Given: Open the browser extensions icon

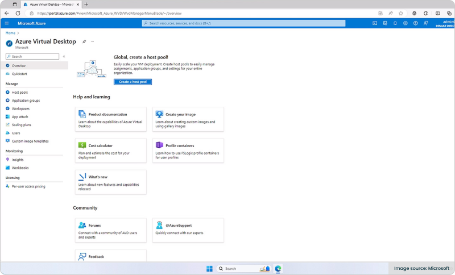Looking at the screenshot, I should click(x=425, y=13).
